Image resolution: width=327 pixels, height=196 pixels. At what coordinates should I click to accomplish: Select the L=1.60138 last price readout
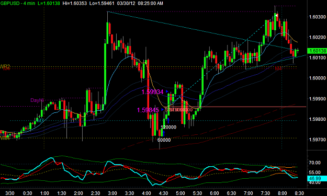[49, 3]
